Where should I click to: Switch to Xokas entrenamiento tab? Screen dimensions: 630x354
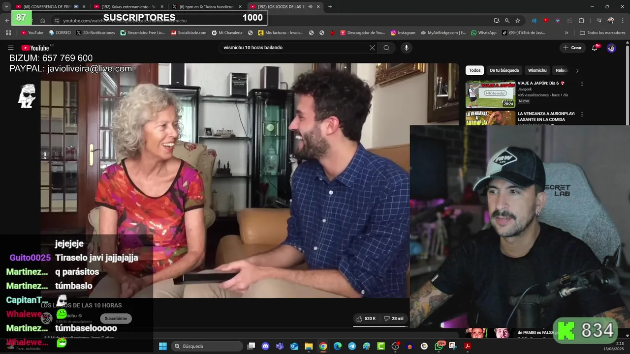click(129, 6)
